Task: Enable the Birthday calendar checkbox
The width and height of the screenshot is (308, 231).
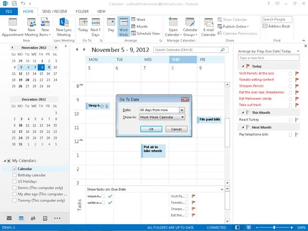Action: tap(14, 175)
